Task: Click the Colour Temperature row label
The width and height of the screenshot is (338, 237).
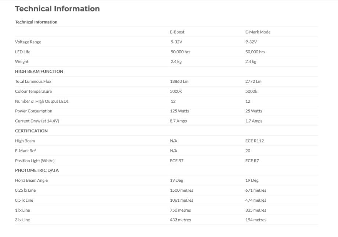Action: [33, 91]
